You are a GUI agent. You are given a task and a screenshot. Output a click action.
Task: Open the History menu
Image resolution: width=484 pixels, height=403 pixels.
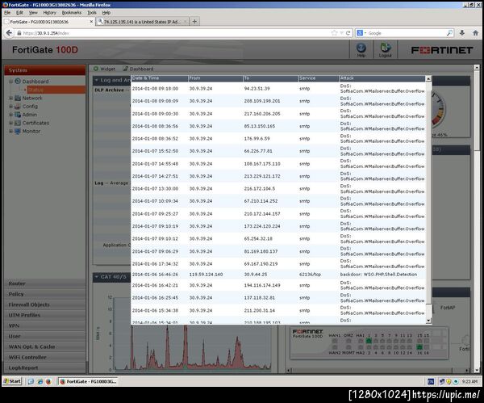49,13
